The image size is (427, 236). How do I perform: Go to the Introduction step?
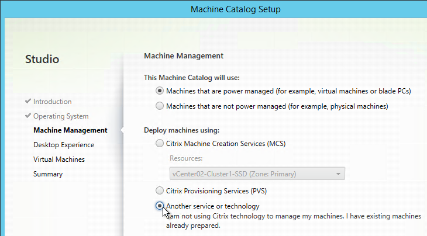click(52, 102)
